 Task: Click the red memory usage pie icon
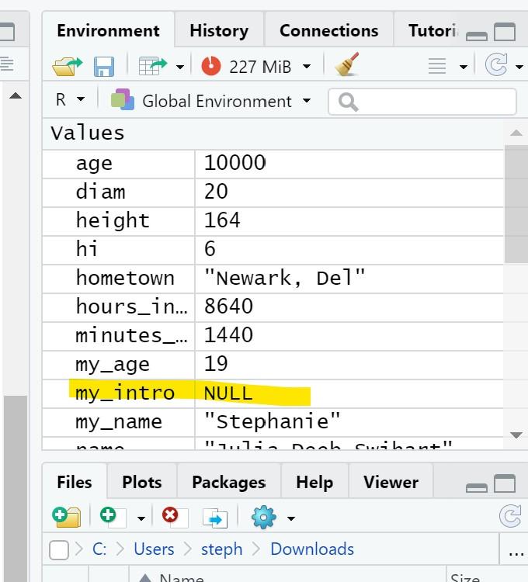[x=211, y=66]
